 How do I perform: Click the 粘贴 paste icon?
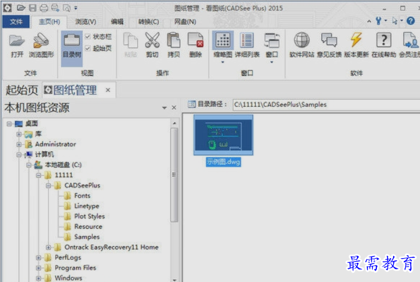pos(131,41)
